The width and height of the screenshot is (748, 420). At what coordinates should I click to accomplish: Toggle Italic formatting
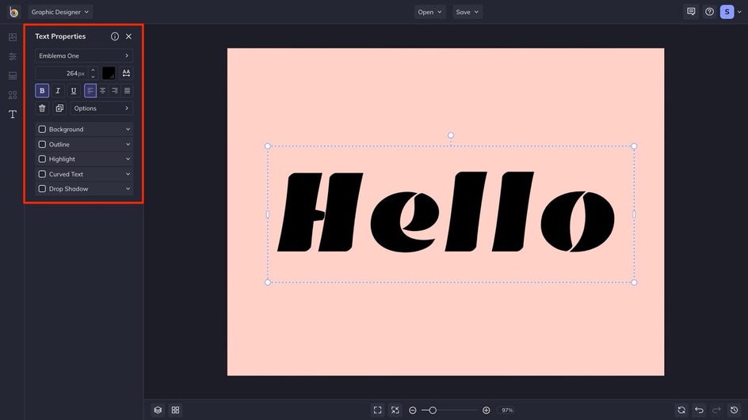click(58, 90)
